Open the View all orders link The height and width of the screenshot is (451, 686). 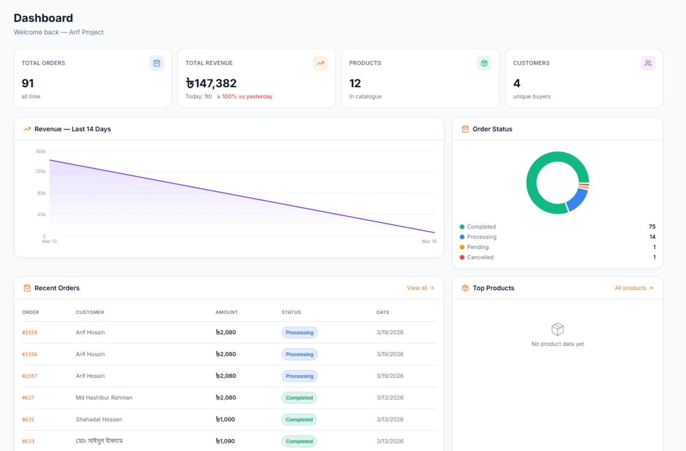click(x=420, y=287)
